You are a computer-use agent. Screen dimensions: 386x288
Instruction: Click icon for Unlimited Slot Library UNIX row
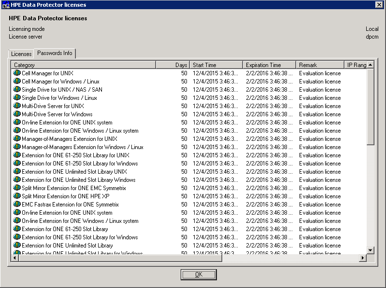point(17,171)
